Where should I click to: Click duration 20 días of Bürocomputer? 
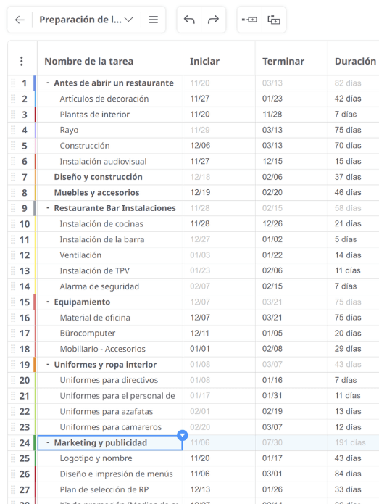click(x=348, y=334)
